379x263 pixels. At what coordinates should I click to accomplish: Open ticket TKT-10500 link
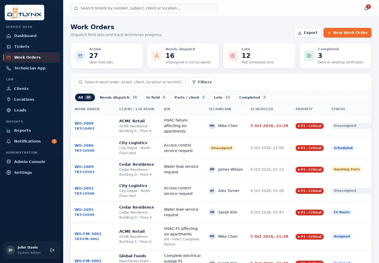point(84,151)
